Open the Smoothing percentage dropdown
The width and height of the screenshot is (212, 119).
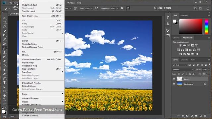coord(118,8)
